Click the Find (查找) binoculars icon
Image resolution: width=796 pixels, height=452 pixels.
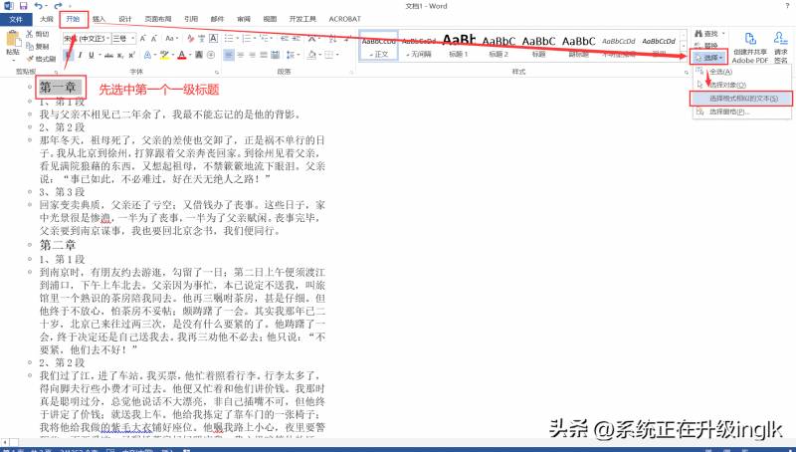(699, 34)
